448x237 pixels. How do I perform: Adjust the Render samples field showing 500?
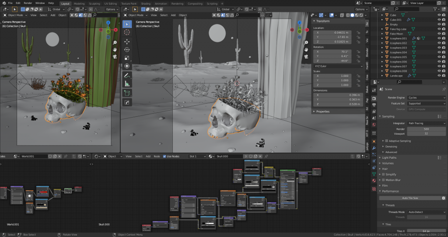[x=426, y=129]
